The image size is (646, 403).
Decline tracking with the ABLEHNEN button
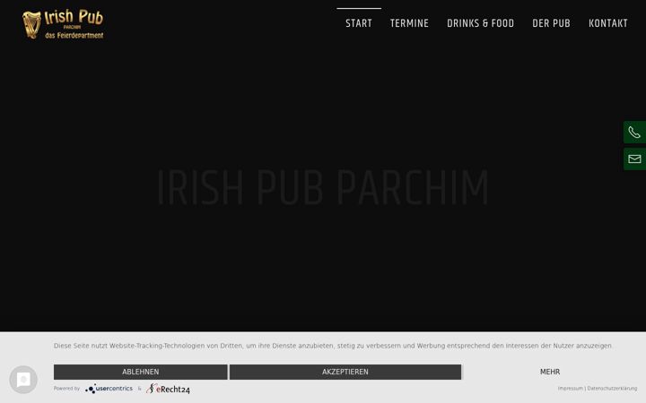coord(141,372)
